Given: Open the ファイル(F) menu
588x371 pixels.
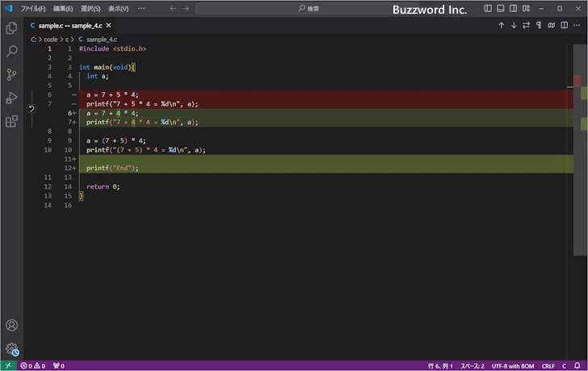Looking at the screenshot, I should tap(33, 8).
